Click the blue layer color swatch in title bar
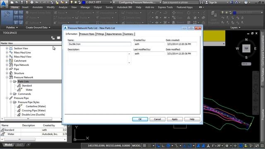This screenshot has height=149, width=265. pyautogui.click(x=84, y=2)
